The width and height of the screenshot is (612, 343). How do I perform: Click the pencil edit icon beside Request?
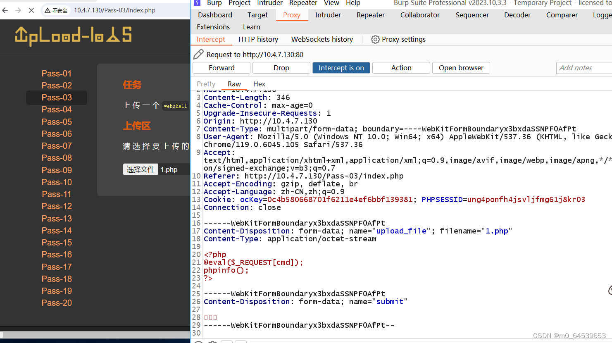198,54
